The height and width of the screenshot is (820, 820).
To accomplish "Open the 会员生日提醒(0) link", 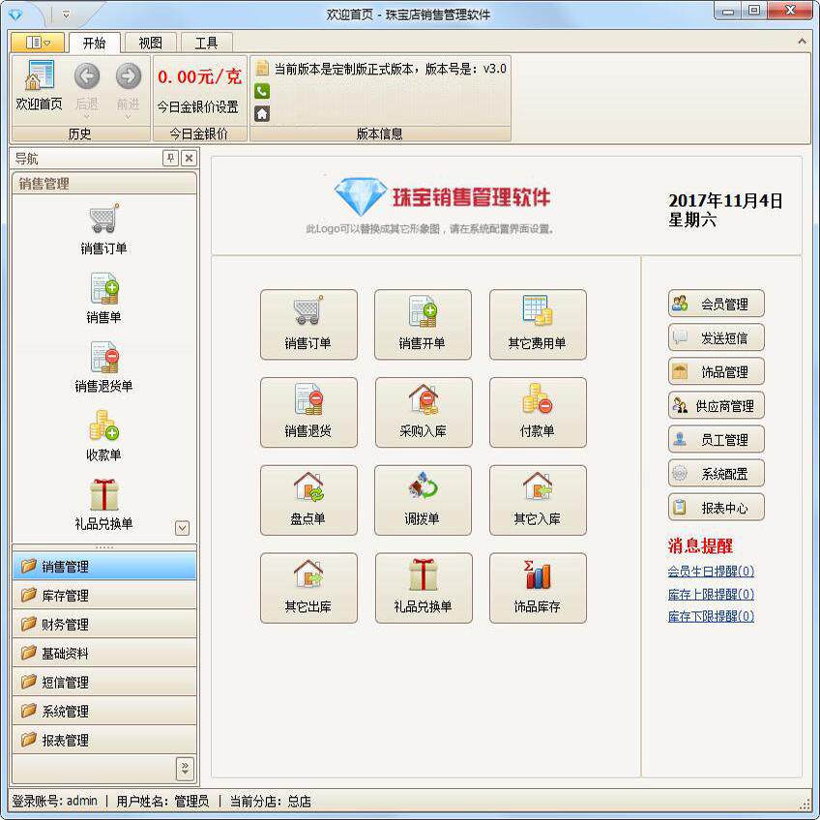I will click(711, 571).
